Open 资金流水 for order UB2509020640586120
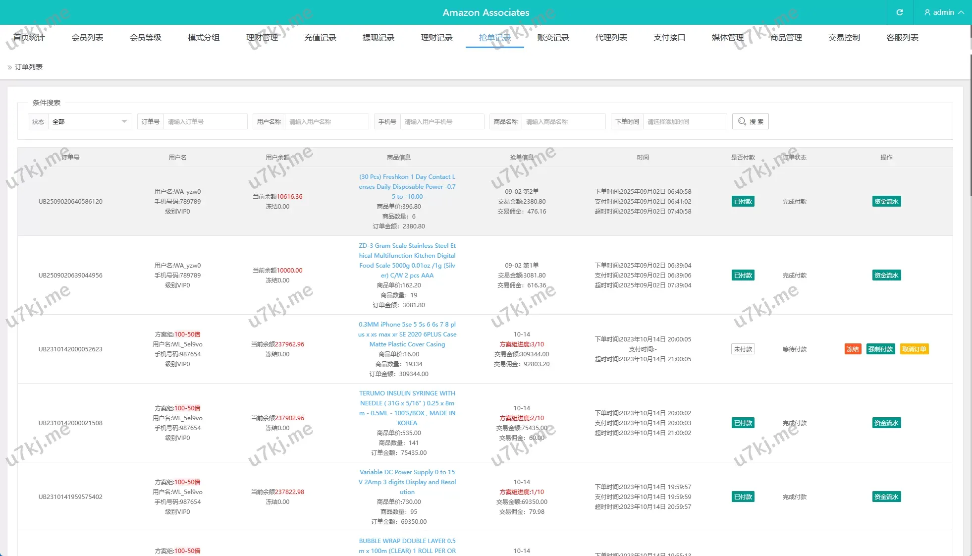Viewport: 972px width, 556px height. pos(886,202)
